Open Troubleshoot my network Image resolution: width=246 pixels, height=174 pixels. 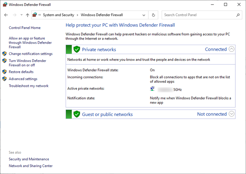(28, 86)
